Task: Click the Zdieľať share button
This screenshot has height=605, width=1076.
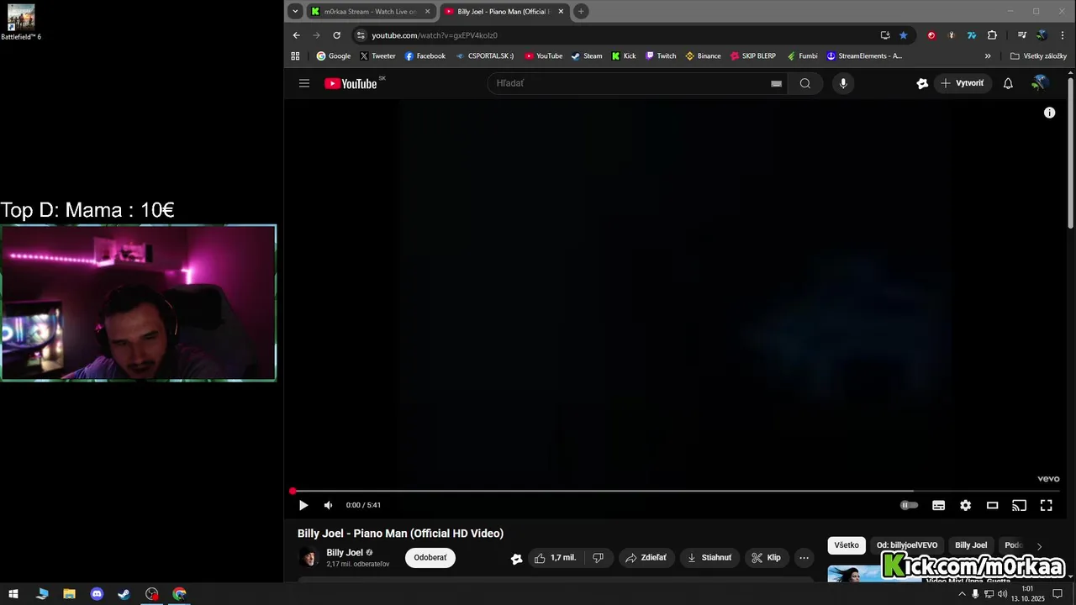Action: coord(646,558)
